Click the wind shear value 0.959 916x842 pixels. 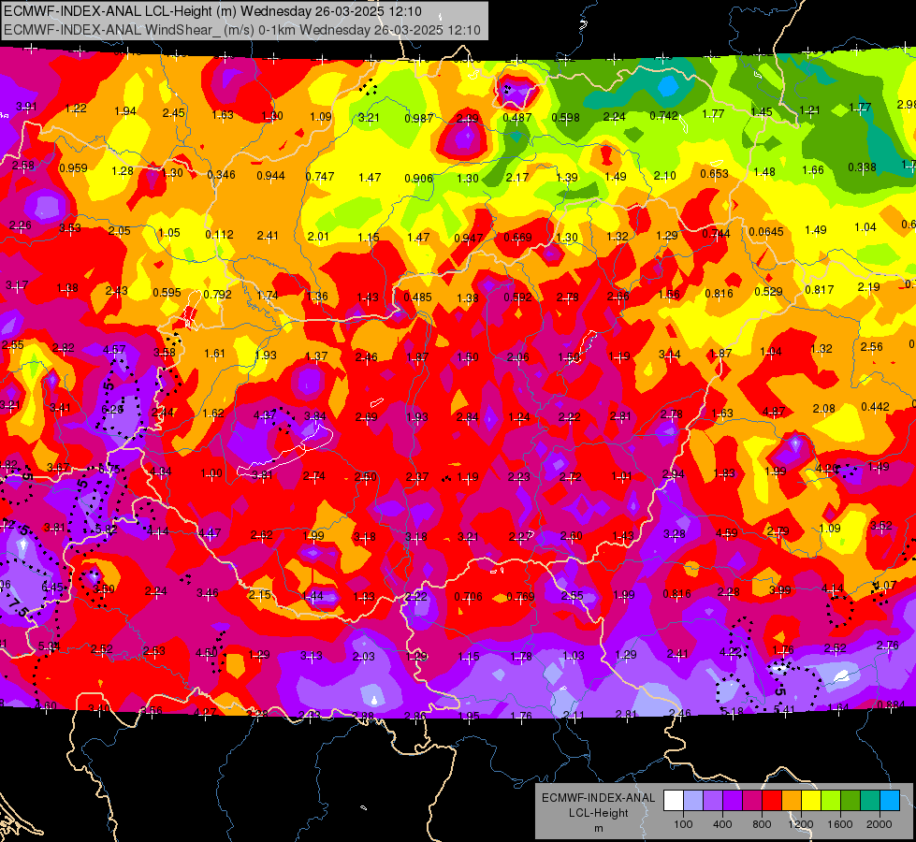(73, 167)
